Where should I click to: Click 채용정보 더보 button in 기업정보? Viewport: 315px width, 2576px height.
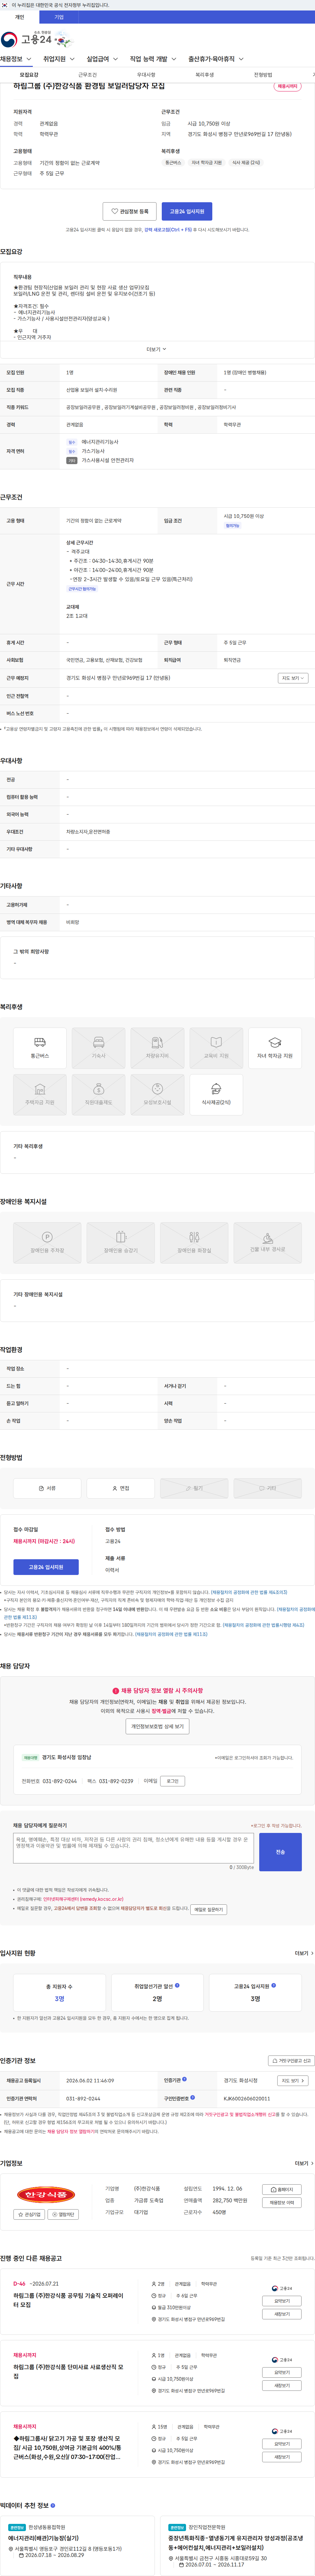(282, 2203)
